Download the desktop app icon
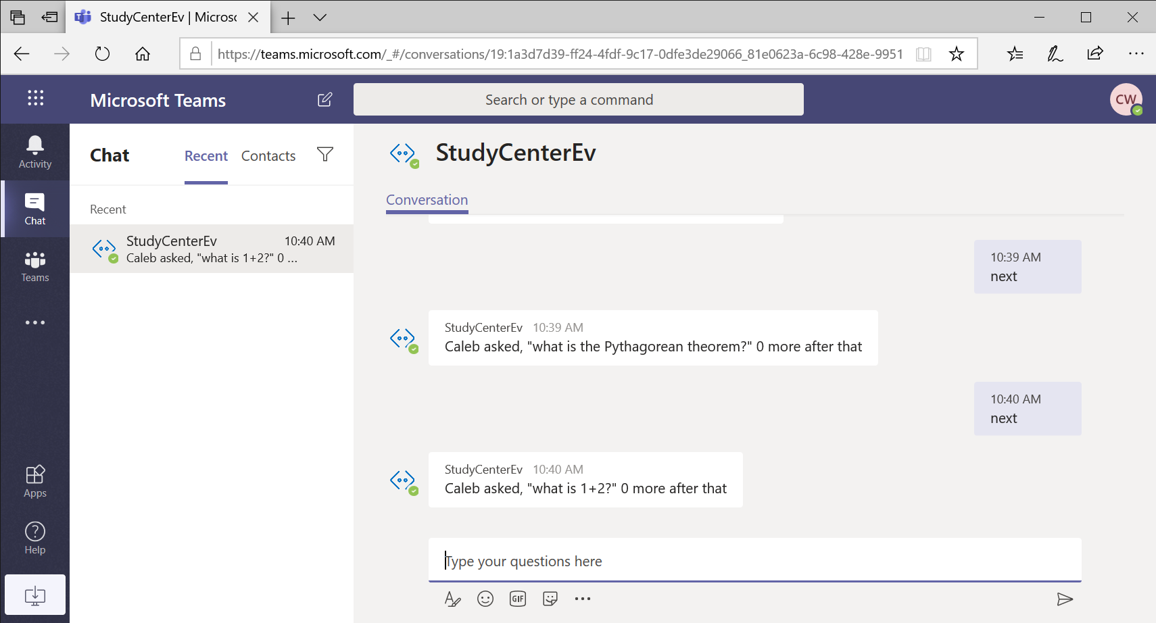 coord(35,595)
